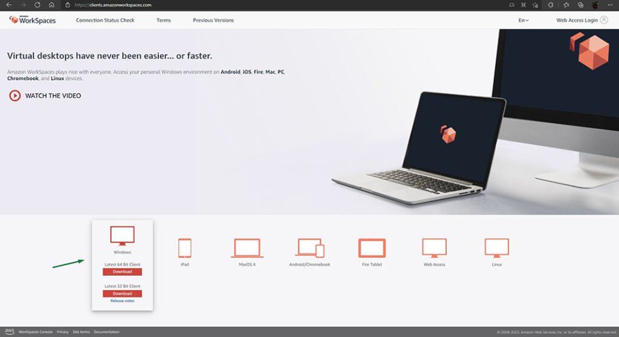Screen dimensions: 619x337
Task: Open Previous Versions page
Action: coord(213,20)
